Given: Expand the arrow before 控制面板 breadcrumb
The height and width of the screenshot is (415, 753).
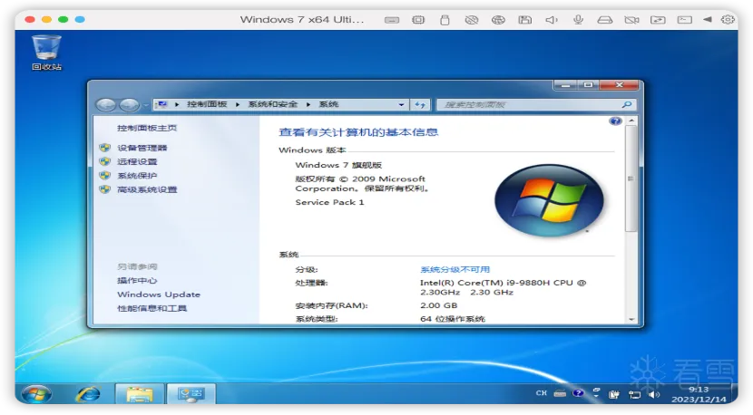Looking at the screenshot, I should coord(177,104).
